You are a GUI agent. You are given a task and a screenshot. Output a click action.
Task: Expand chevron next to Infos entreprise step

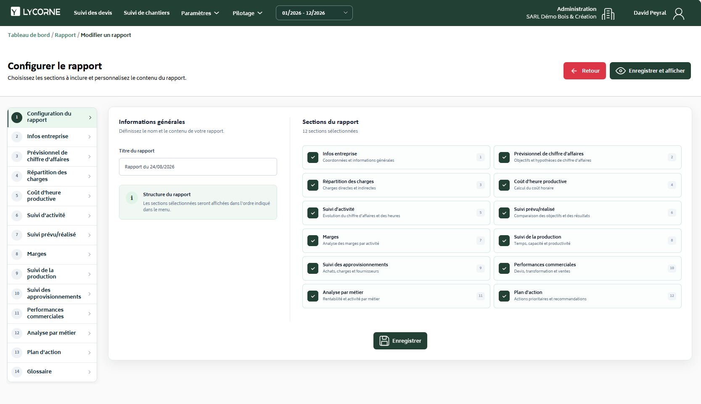click(90, 137)
